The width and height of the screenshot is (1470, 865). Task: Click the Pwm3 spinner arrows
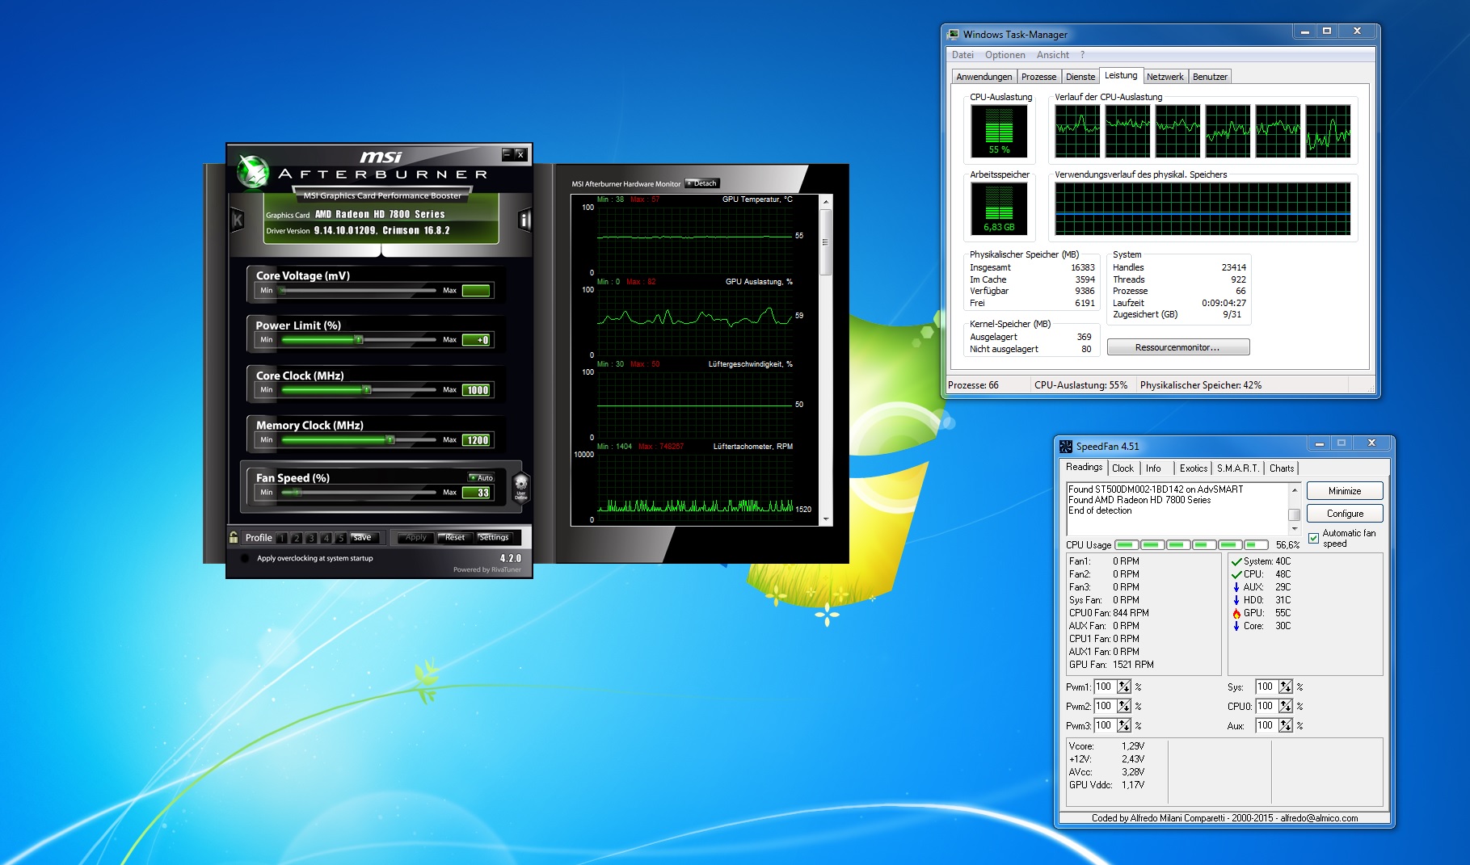(1123, 725)
